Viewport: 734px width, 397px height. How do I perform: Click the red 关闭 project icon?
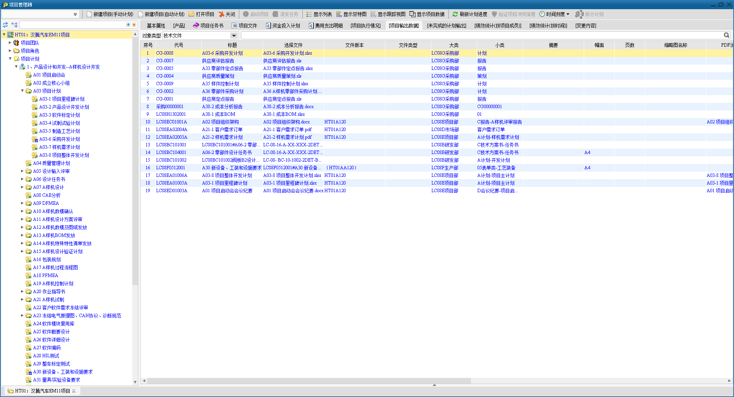(221, 14)
